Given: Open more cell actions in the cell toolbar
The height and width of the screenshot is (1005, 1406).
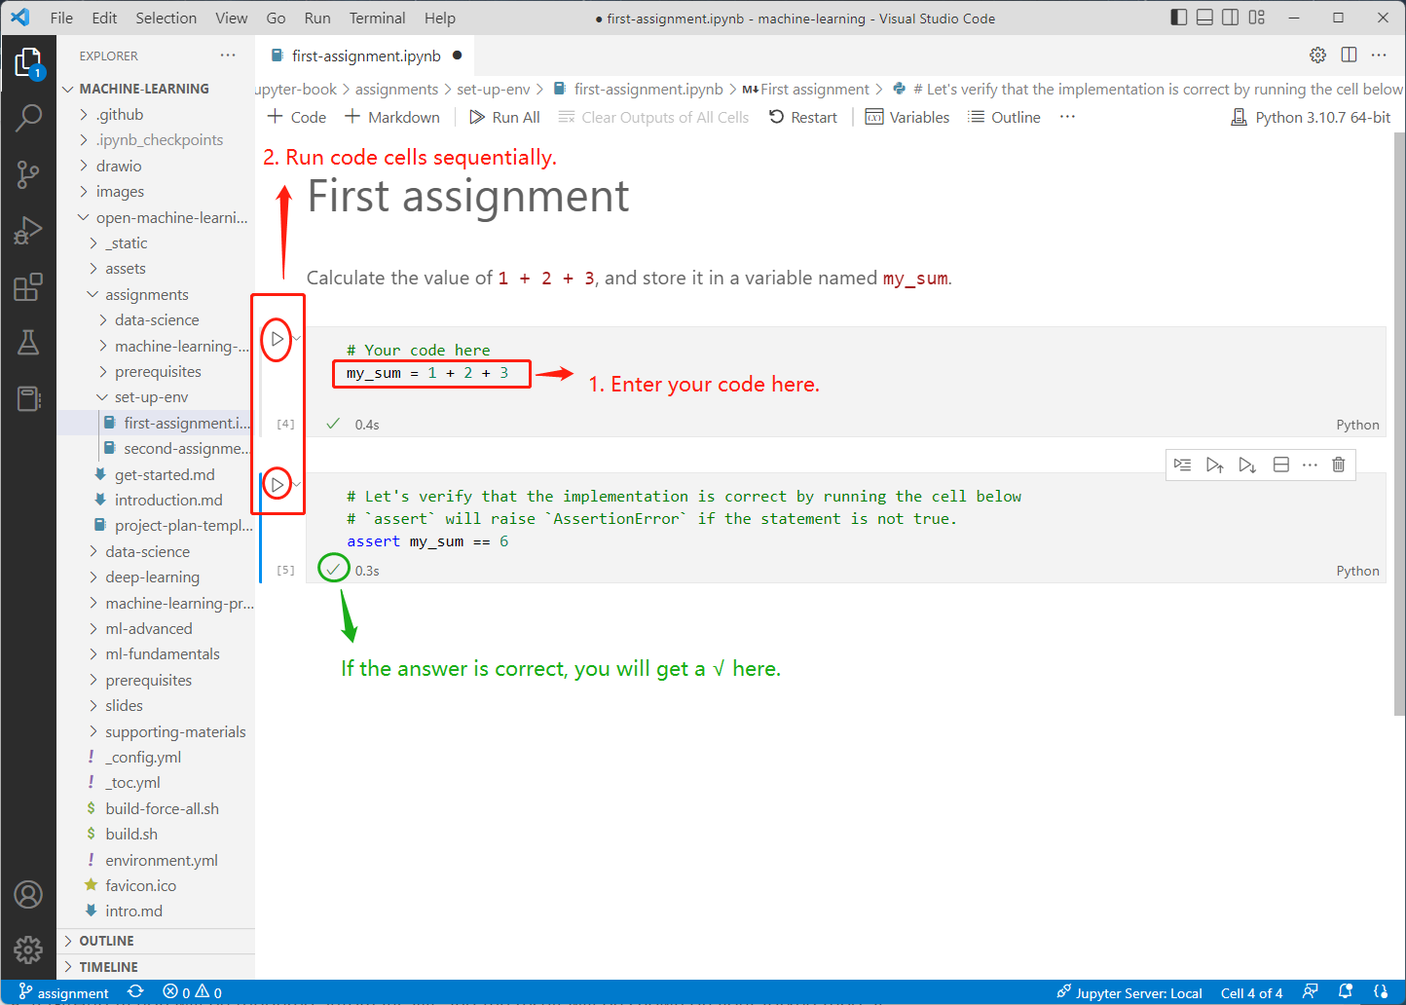Looking at the screenshot, I should [1310, 465].
